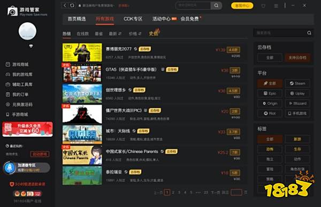Click the 升级永久会员 promo banner
Screen dimensions: 321x207
point(27,129)
